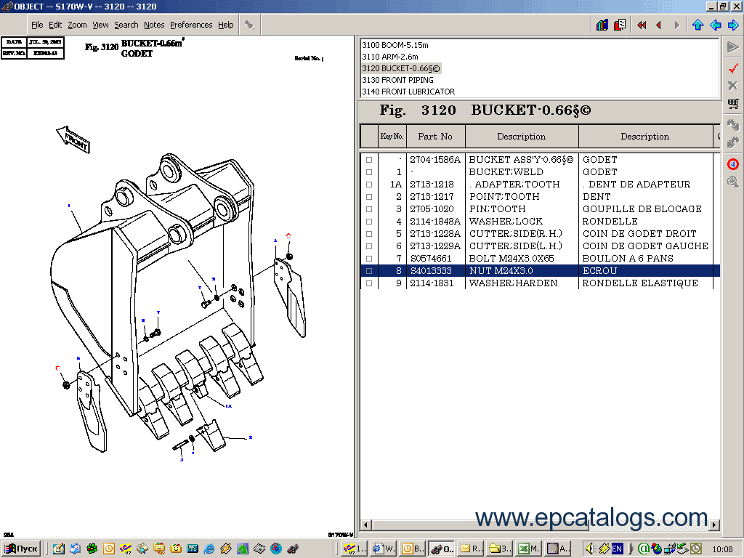Click the red pages document icon
Viewport: 744px width, 558px height.
[620, 25]
